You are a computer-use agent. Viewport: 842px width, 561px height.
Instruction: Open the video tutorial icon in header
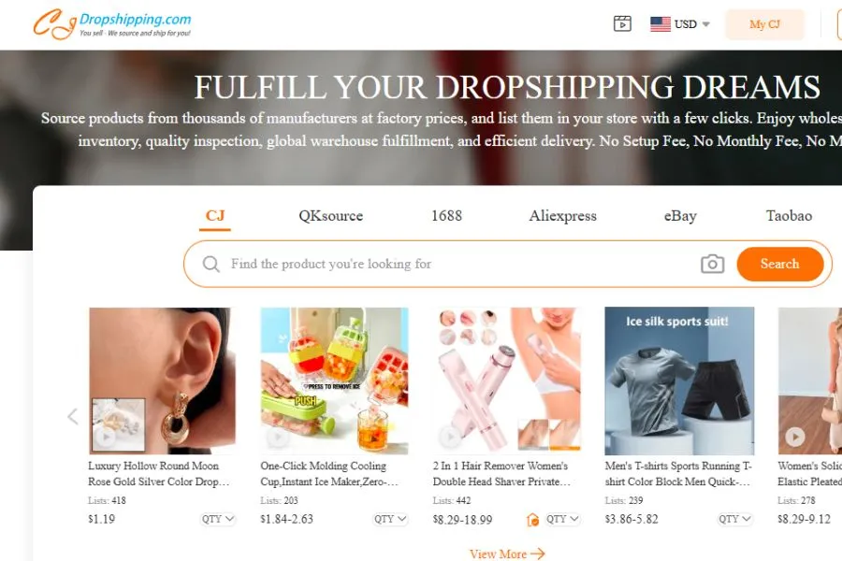pyautogui.click(x=622, y=23)
